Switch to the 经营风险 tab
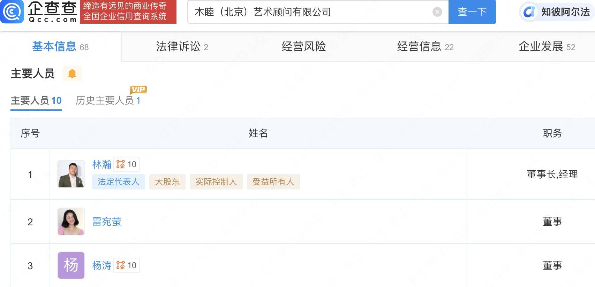 coord(304,47)
